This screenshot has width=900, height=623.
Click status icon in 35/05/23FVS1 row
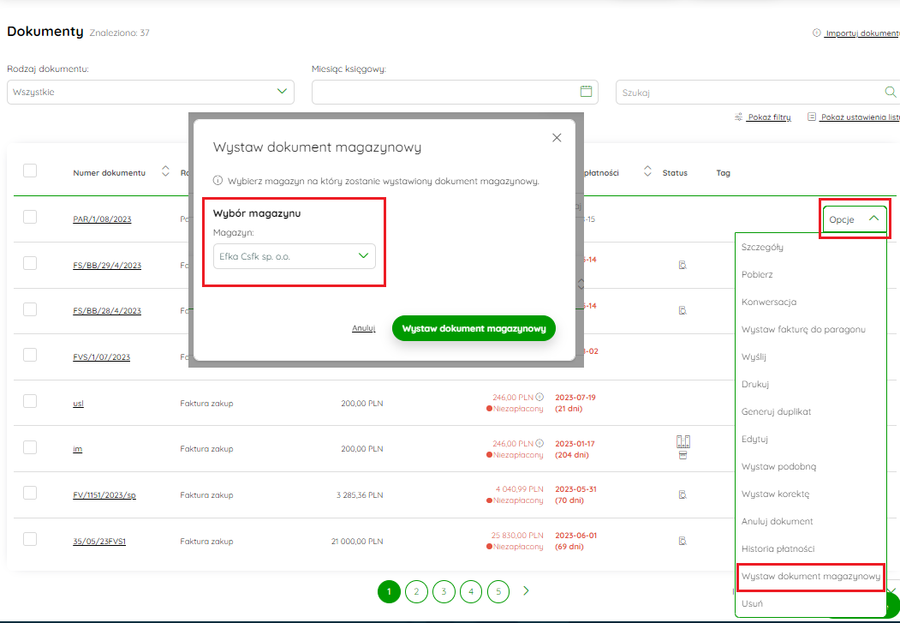(x=682, y=541)
